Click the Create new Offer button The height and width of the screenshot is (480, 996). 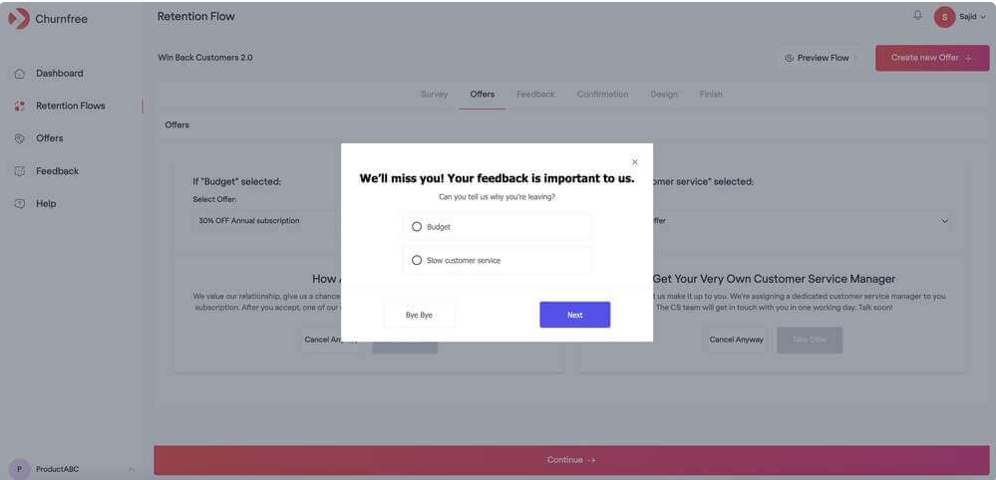(x=931, y=58)
